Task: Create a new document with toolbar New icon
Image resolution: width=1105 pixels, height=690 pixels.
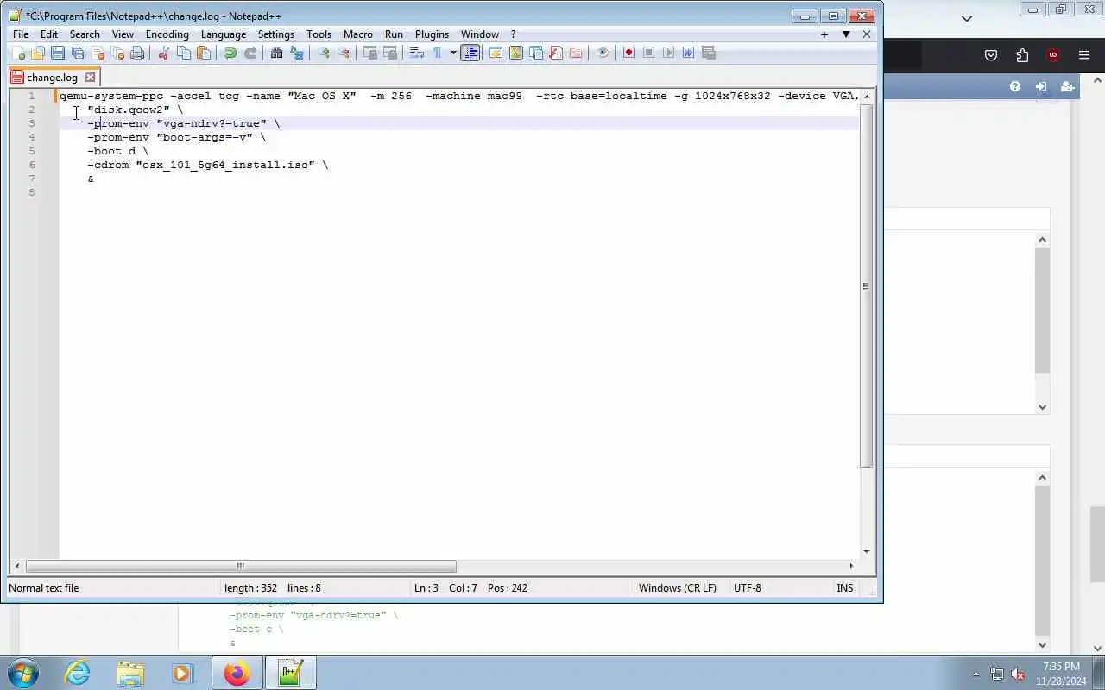Action: (x=18, y=53)
